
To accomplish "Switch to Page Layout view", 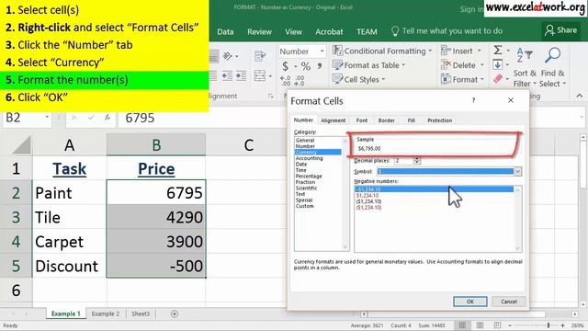I will point(480,325).
